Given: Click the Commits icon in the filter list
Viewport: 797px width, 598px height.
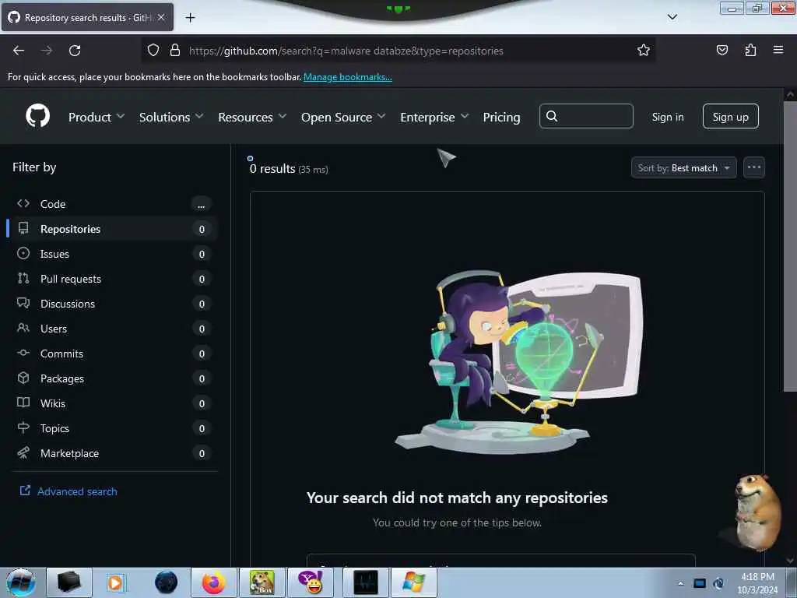Looking at the screenshot, I should tap(23, 353).
